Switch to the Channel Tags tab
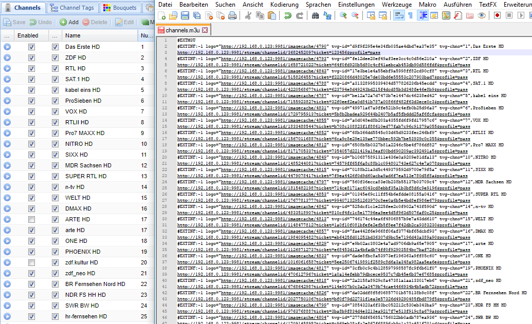 (72, 8)
